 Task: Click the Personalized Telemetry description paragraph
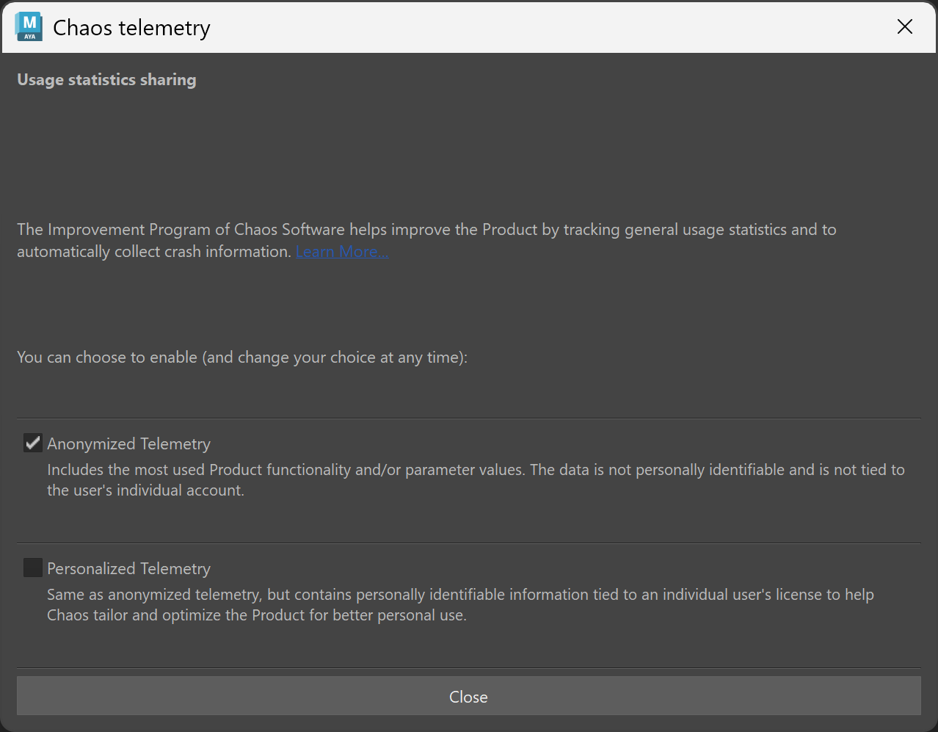click(460, 605)
